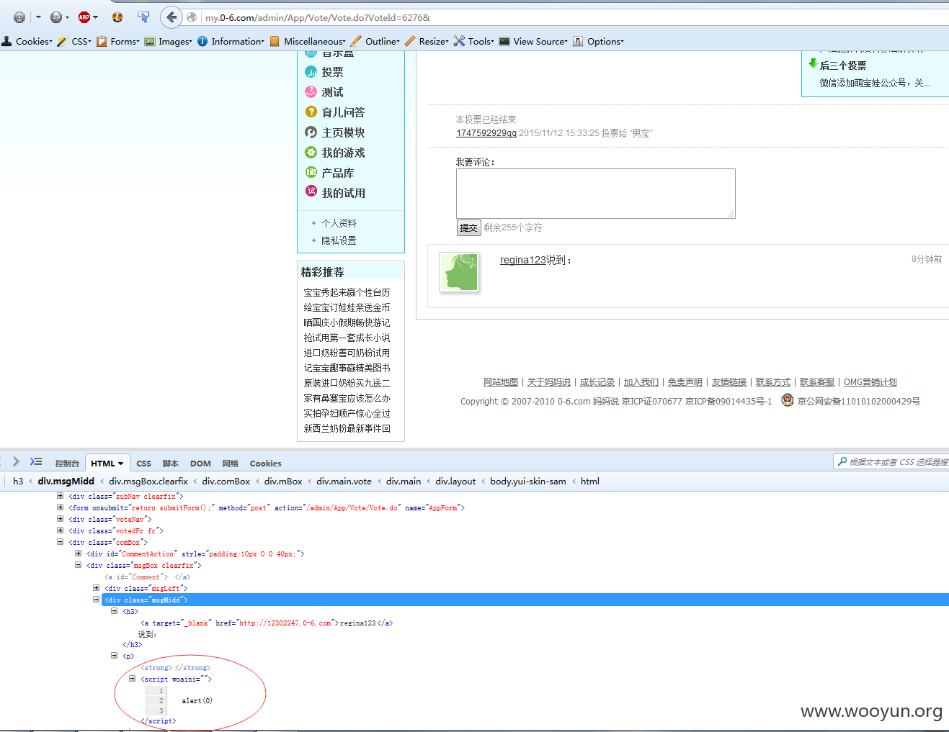Switch to Firebug 脚本 tab
949x732 pixels.
171,464
